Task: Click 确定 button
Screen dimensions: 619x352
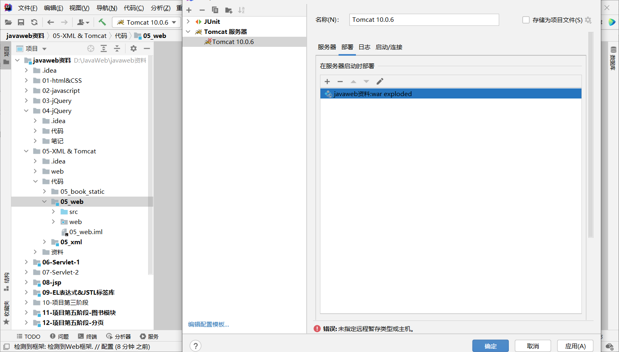Action: (x=491, y=346)
